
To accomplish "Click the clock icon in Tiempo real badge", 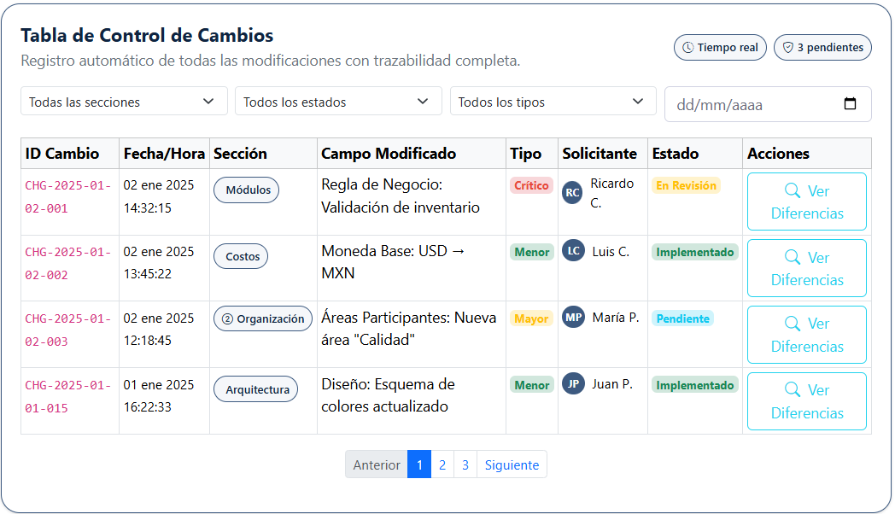I will (x=688, y=47).
